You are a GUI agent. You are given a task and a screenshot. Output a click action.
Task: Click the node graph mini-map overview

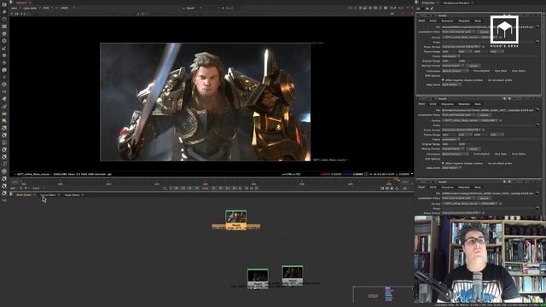click(383, 294)
